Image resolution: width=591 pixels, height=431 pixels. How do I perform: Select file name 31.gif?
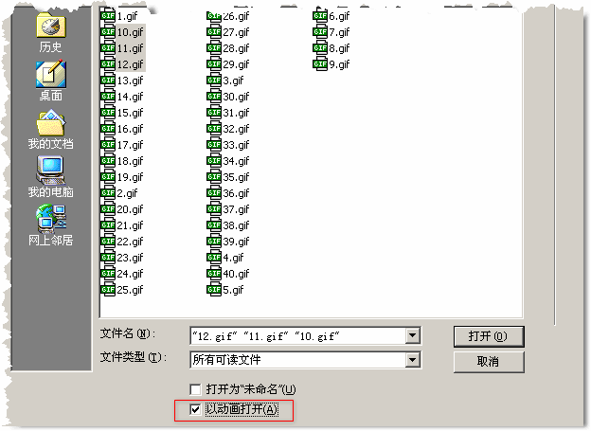pos(236,113)
